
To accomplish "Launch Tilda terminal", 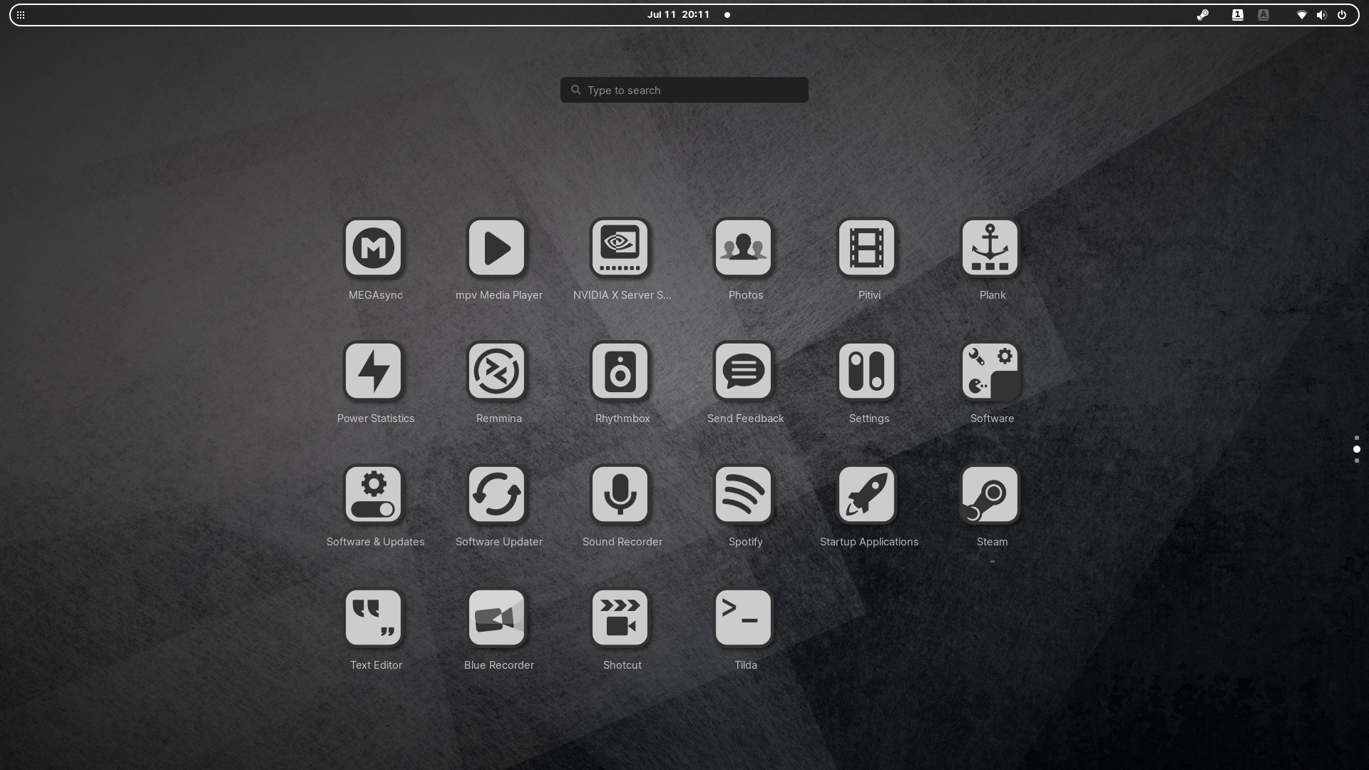I will coord(744,617).
